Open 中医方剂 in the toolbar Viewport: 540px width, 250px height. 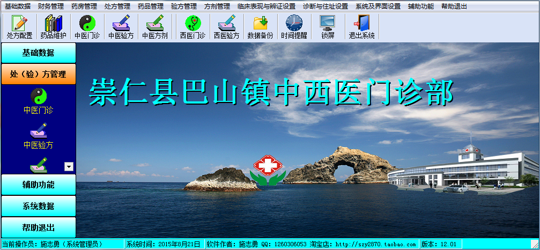tap(154, 27)
